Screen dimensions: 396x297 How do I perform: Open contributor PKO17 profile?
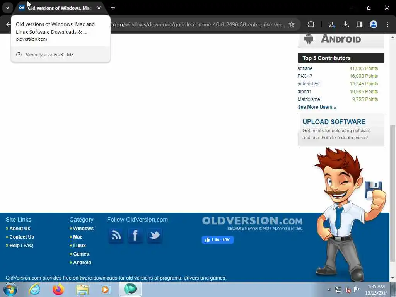pyautogui.click(x=305, y=76)
